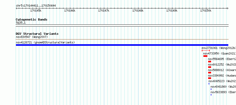
Task: Click the Cytogenetic Bands track title
Action: [x=32, y=19]
